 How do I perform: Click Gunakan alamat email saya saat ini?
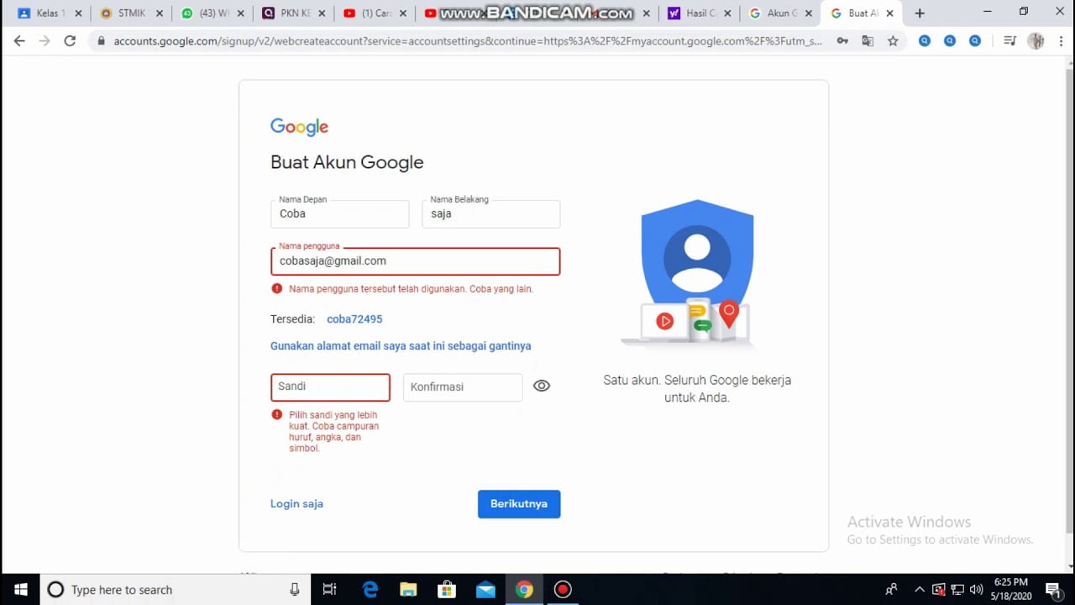(x=401, y=346)
